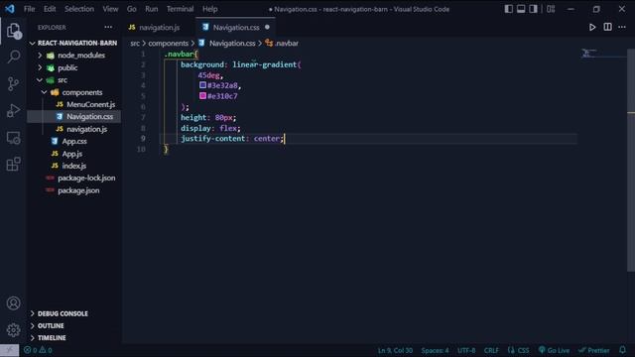Open the Search view icon
Viewport: 635px width, 357px height.
(13, 57)
